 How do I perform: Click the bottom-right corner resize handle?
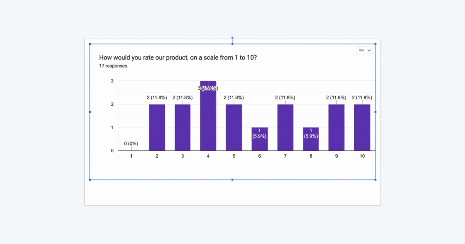[375, 180]
